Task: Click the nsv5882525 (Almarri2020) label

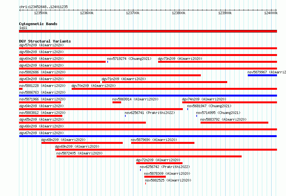Action: point(168,180)
